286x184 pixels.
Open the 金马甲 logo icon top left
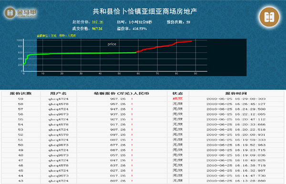click(10, 13)
